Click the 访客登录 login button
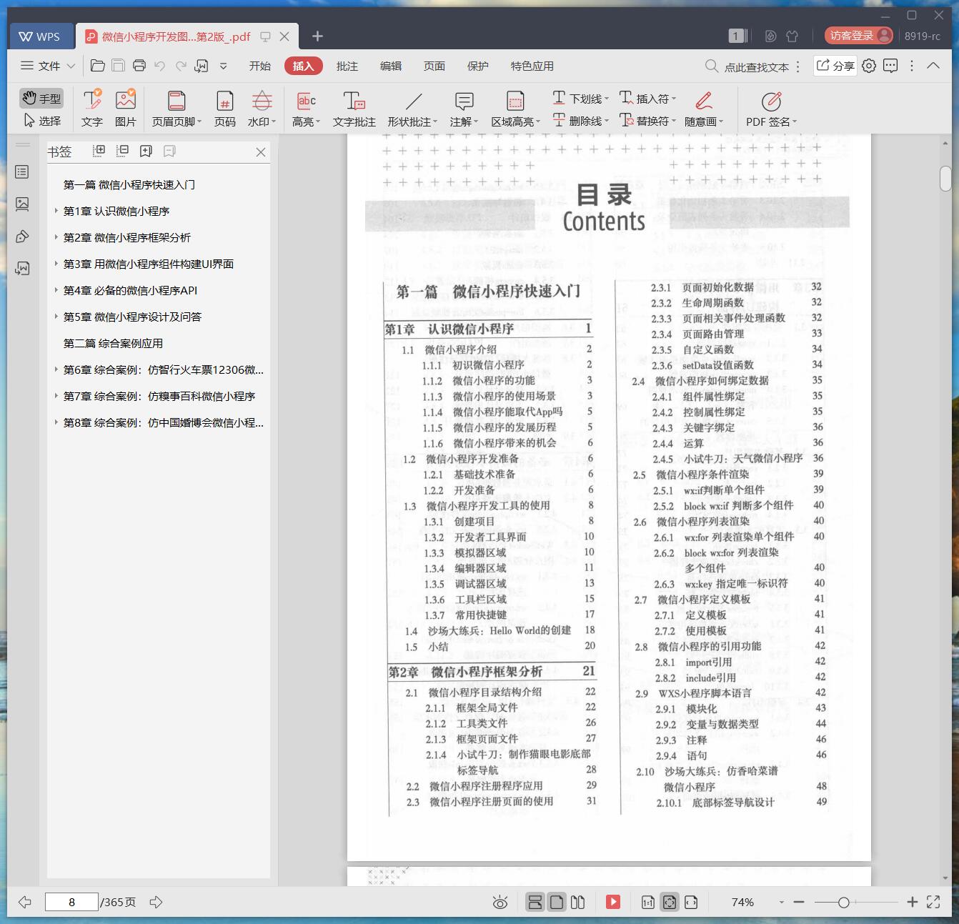This screenshot has width=959, height=924. click(858, 36)
